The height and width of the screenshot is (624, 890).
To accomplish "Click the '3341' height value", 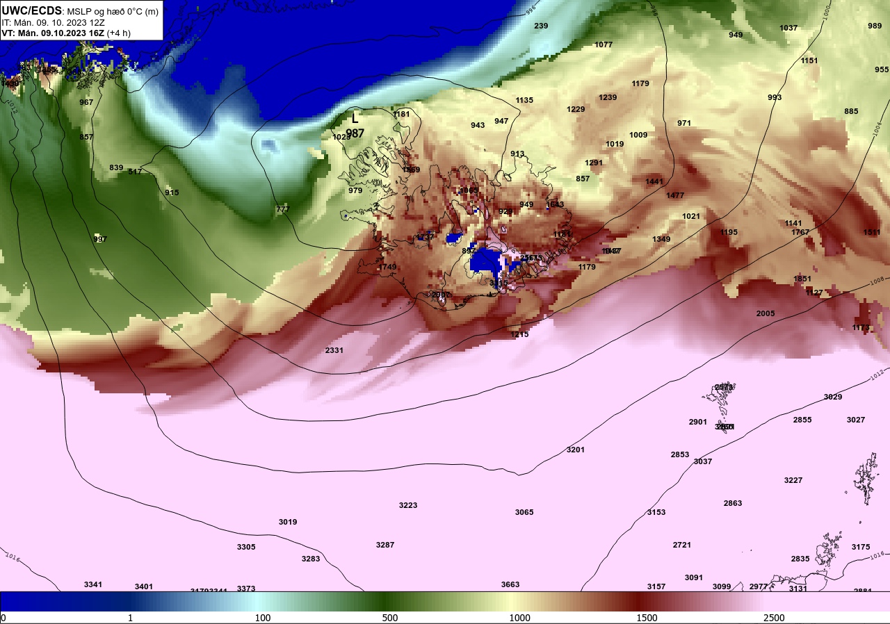I will point(93,584).
